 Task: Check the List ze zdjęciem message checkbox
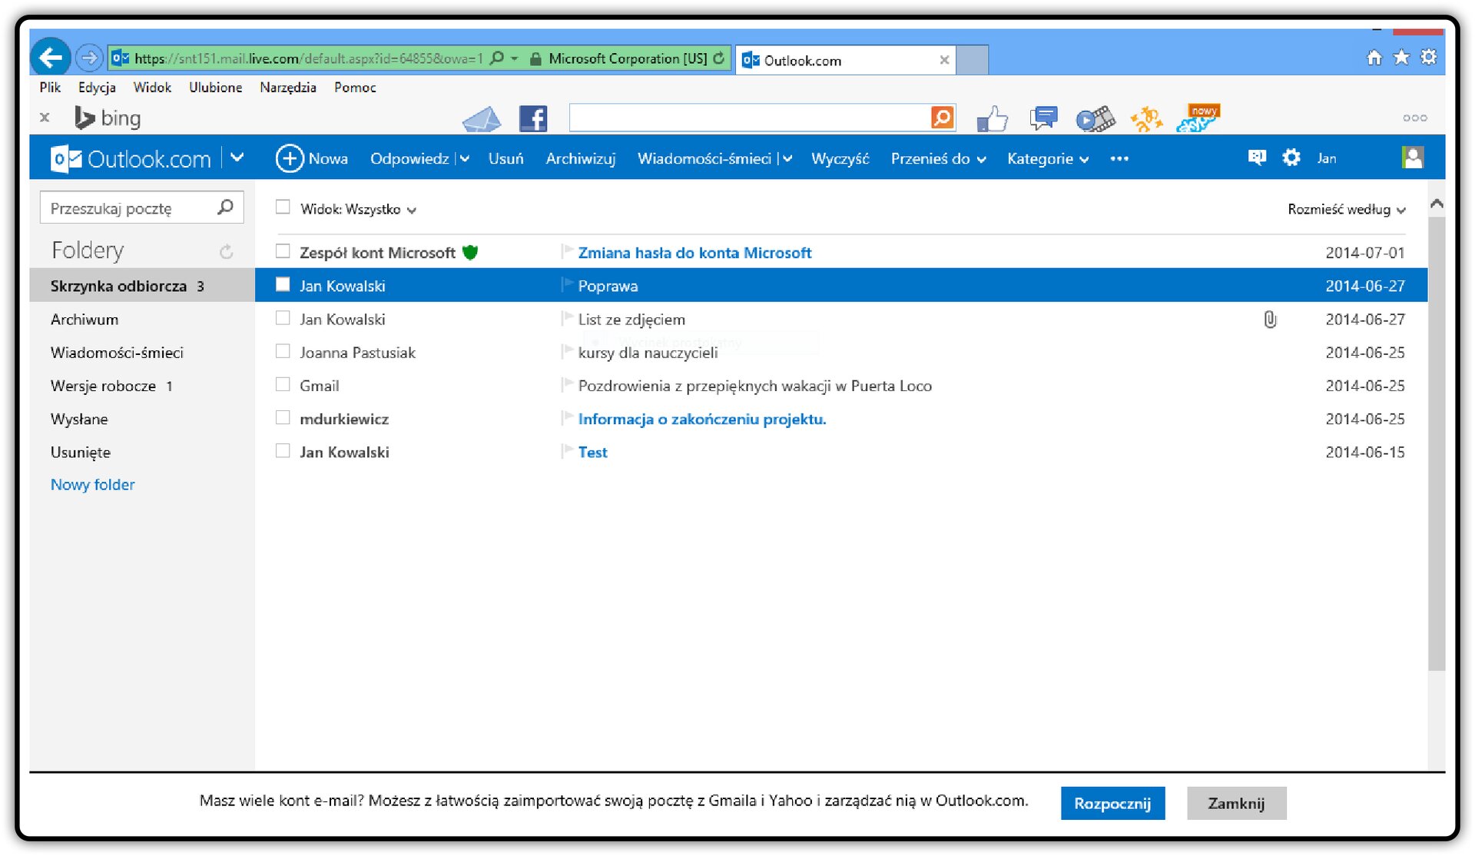[283, 317]
